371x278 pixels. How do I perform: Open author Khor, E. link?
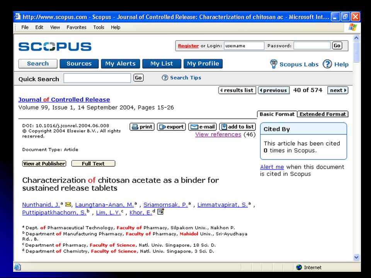point(141,212)
